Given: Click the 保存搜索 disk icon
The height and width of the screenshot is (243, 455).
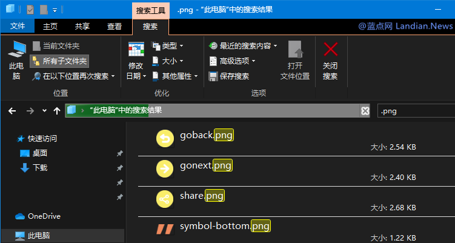Looking at the screenshot, I should click(x=213, y=76).
